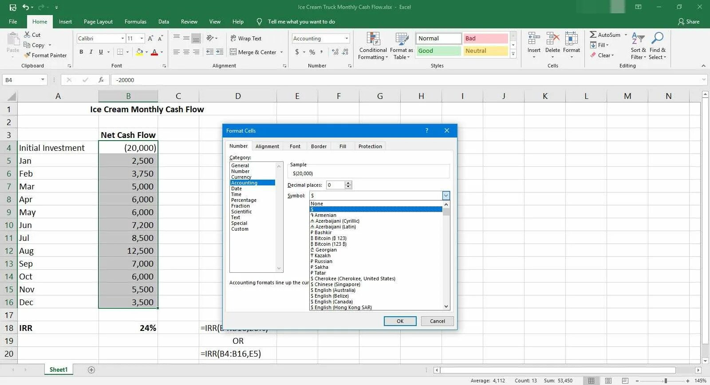Click the Undo arrow icon

[x=26, y=7]
